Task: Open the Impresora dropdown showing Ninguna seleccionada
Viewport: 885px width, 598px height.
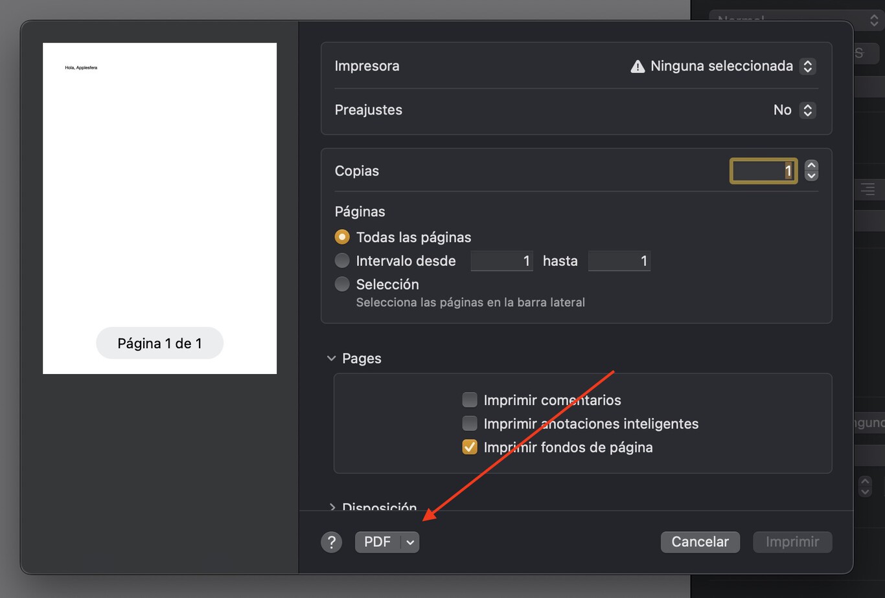Action: [719, 65]
